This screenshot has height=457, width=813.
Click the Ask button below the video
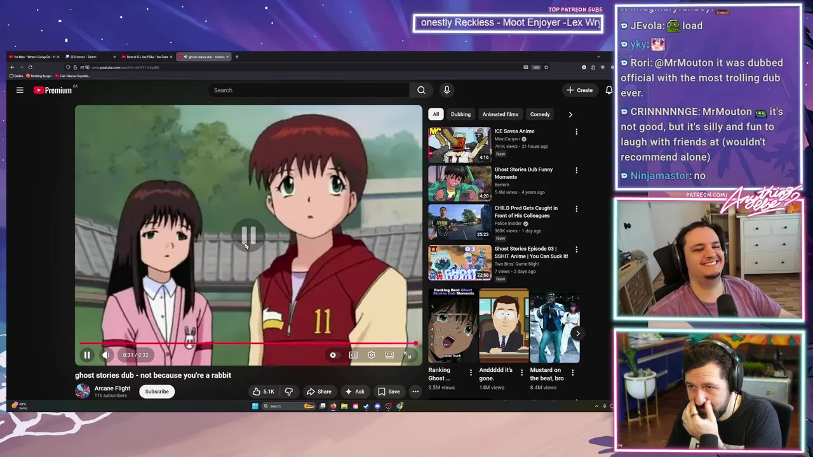[x=354, y=392]
